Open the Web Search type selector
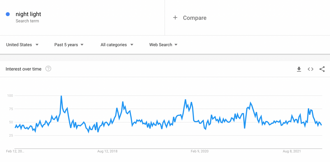 click(x=163, y=45)
